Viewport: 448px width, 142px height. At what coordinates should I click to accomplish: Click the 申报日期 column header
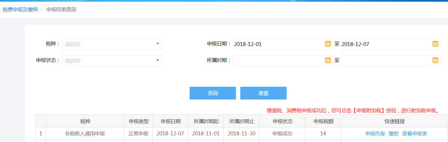[x=170, y=121]
